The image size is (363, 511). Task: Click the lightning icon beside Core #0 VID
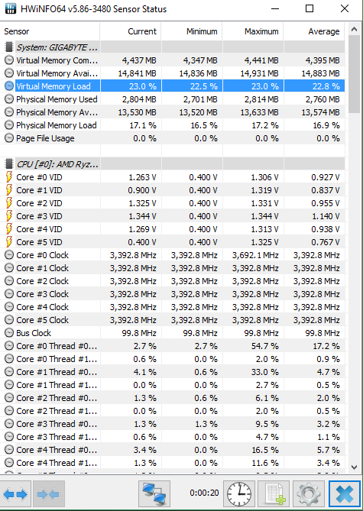click(x=9, y=177)
